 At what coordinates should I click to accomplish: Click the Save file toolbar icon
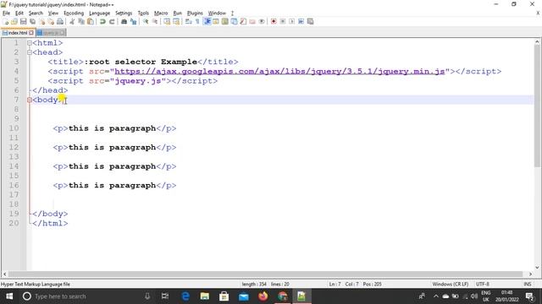[x=24, y=21]
